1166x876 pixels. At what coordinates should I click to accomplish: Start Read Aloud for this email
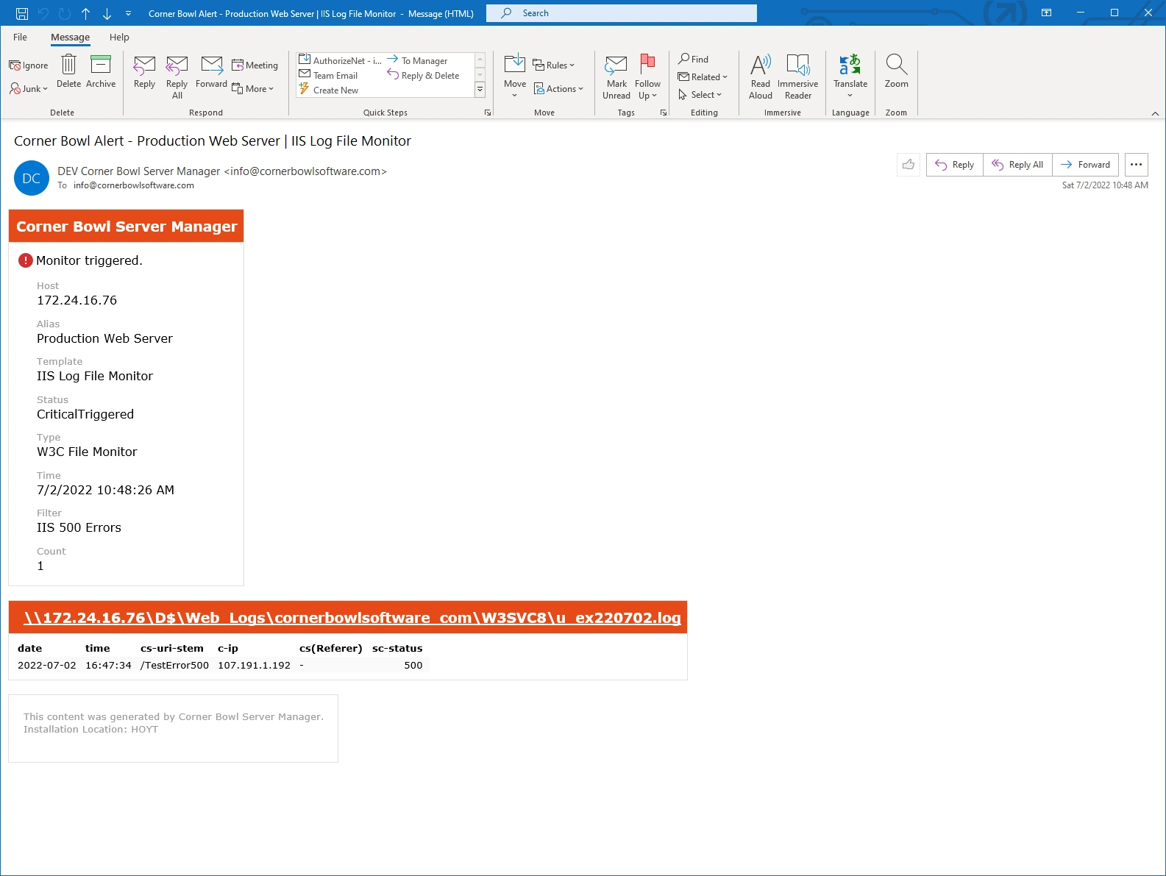[760, 65]
